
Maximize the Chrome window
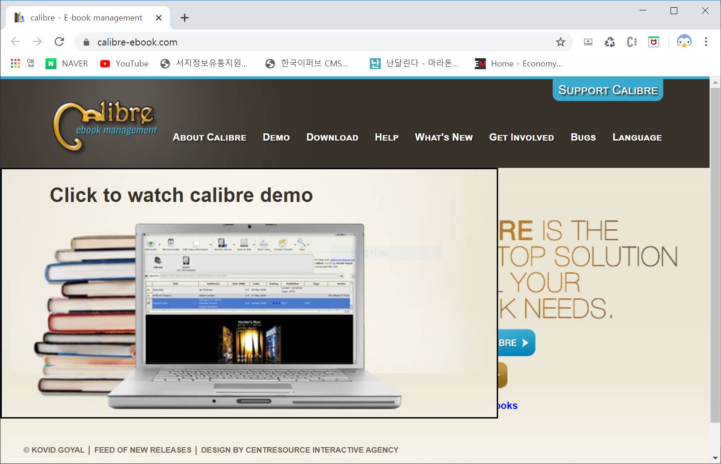tap(674, 10)
